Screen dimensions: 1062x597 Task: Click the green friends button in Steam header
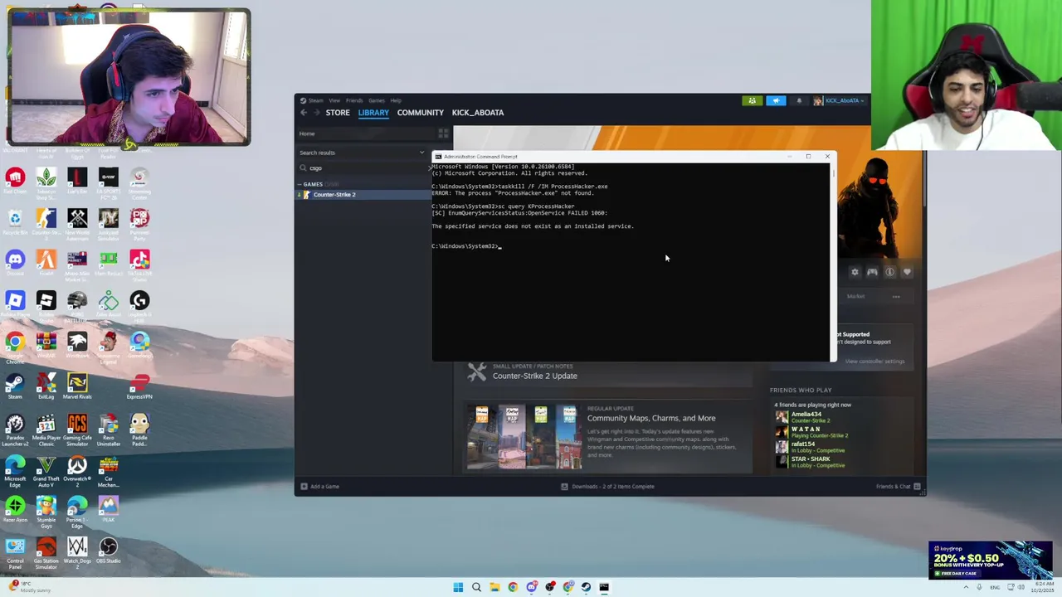coord(752,101)
